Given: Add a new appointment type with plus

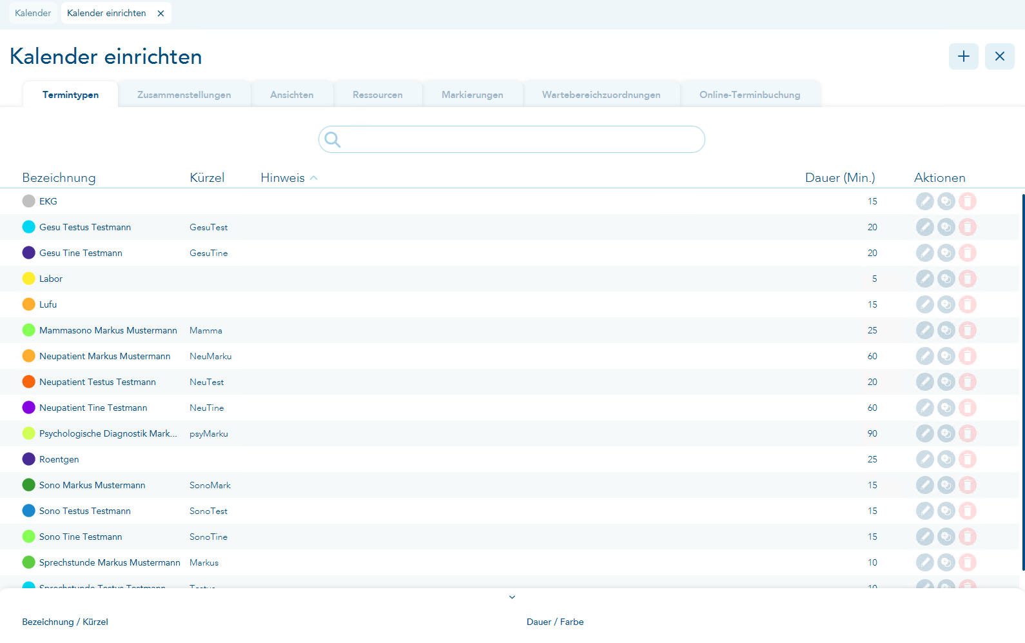Looking at the screenshot, I should [x=963, y=57].
